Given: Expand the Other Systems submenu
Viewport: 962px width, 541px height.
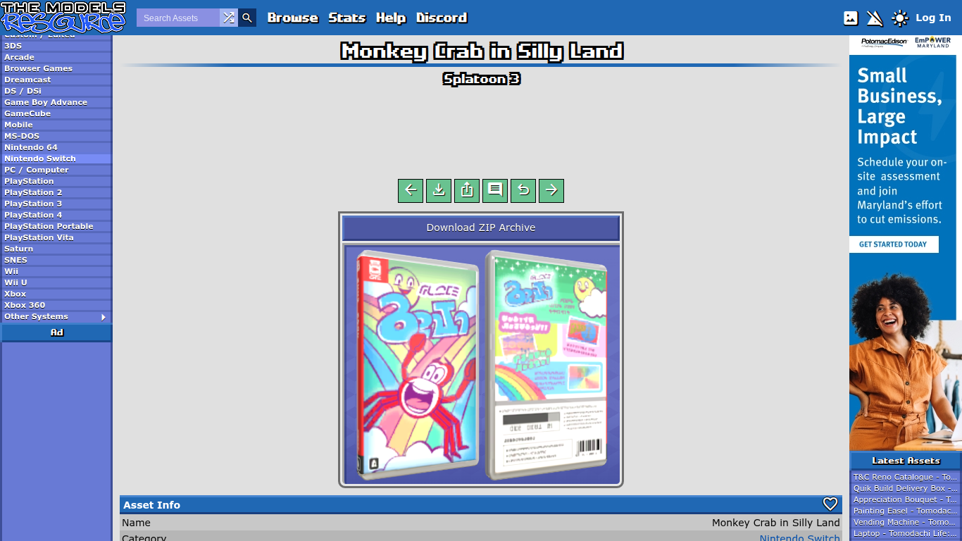Looking at the screenshot, I should 56,316.
